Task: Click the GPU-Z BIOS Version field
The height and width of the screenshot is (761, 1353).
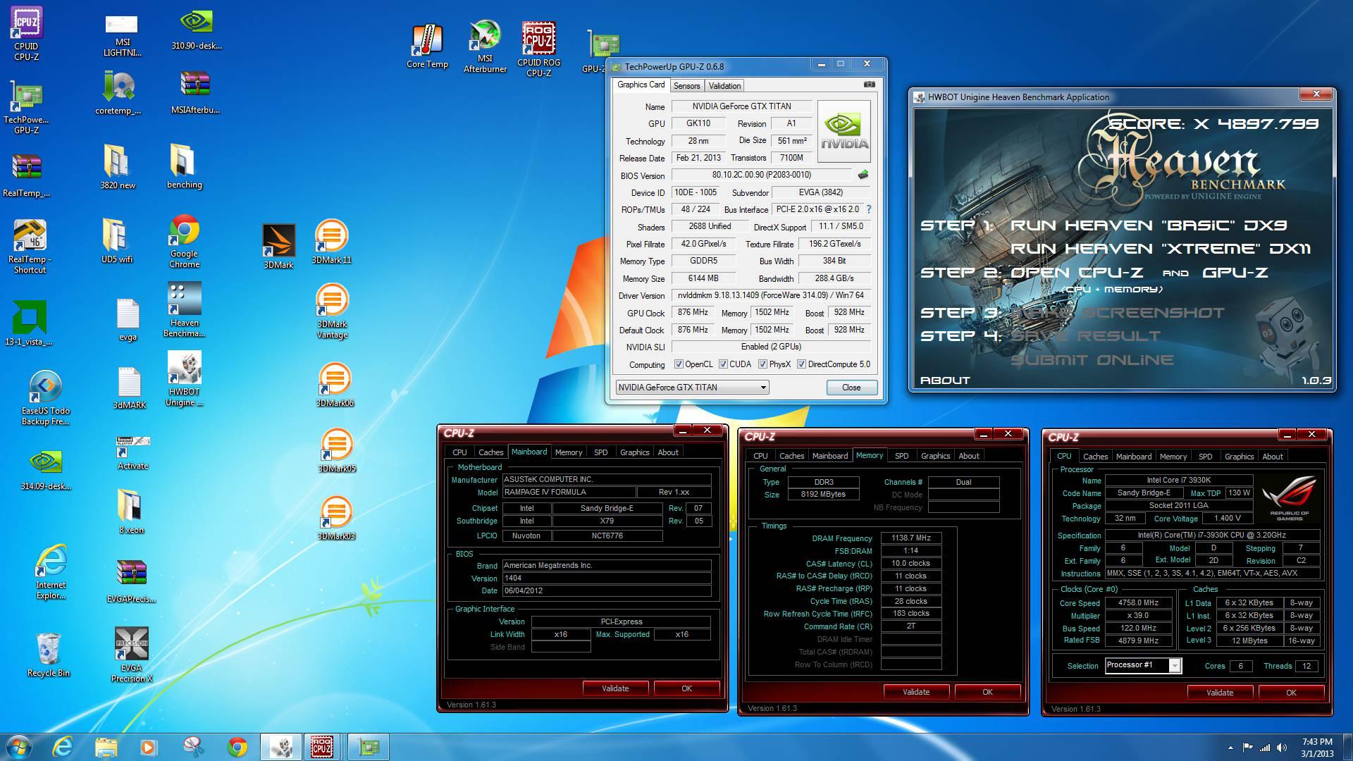Action: 762,175
